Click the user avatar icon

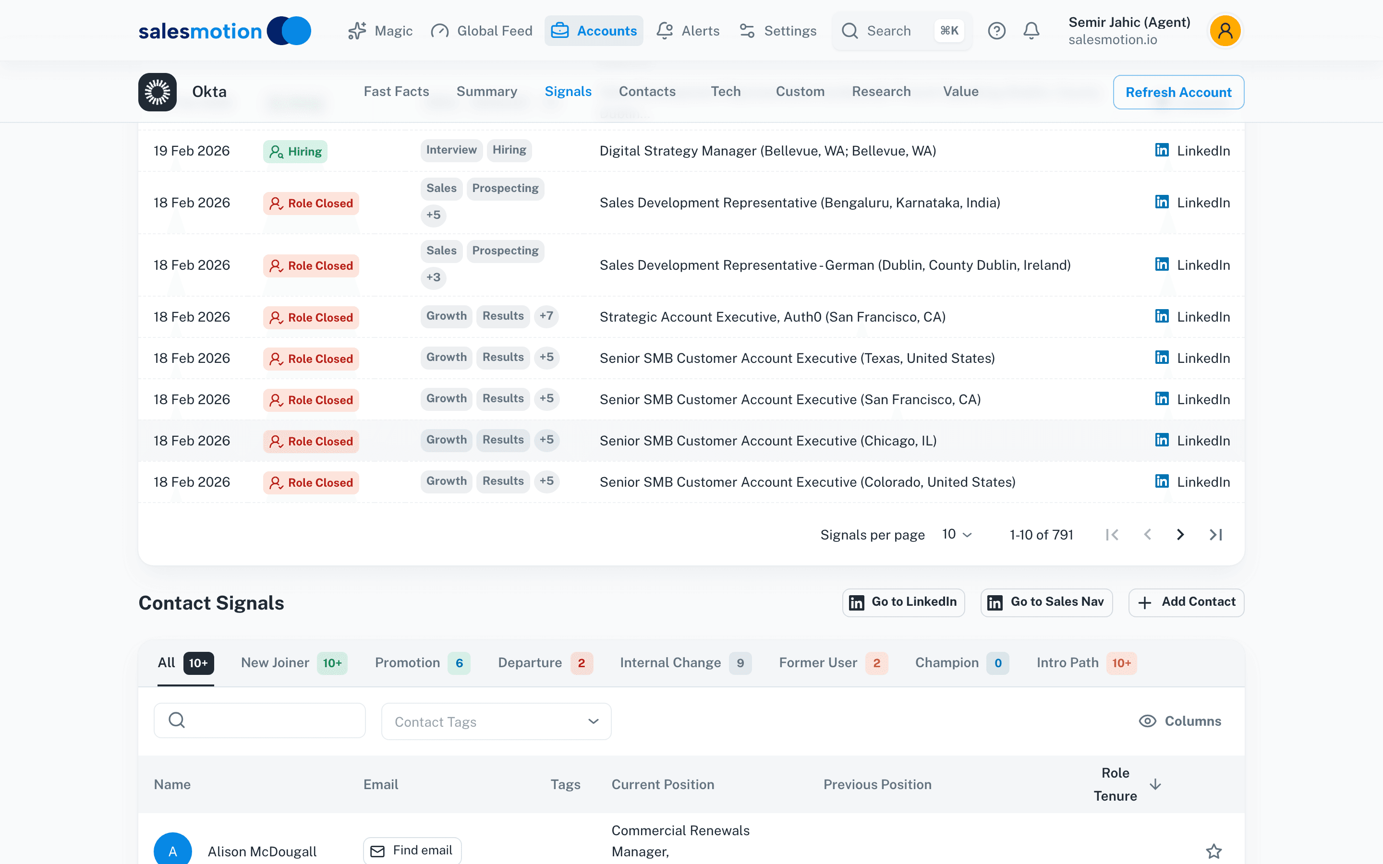point(1225,31)
